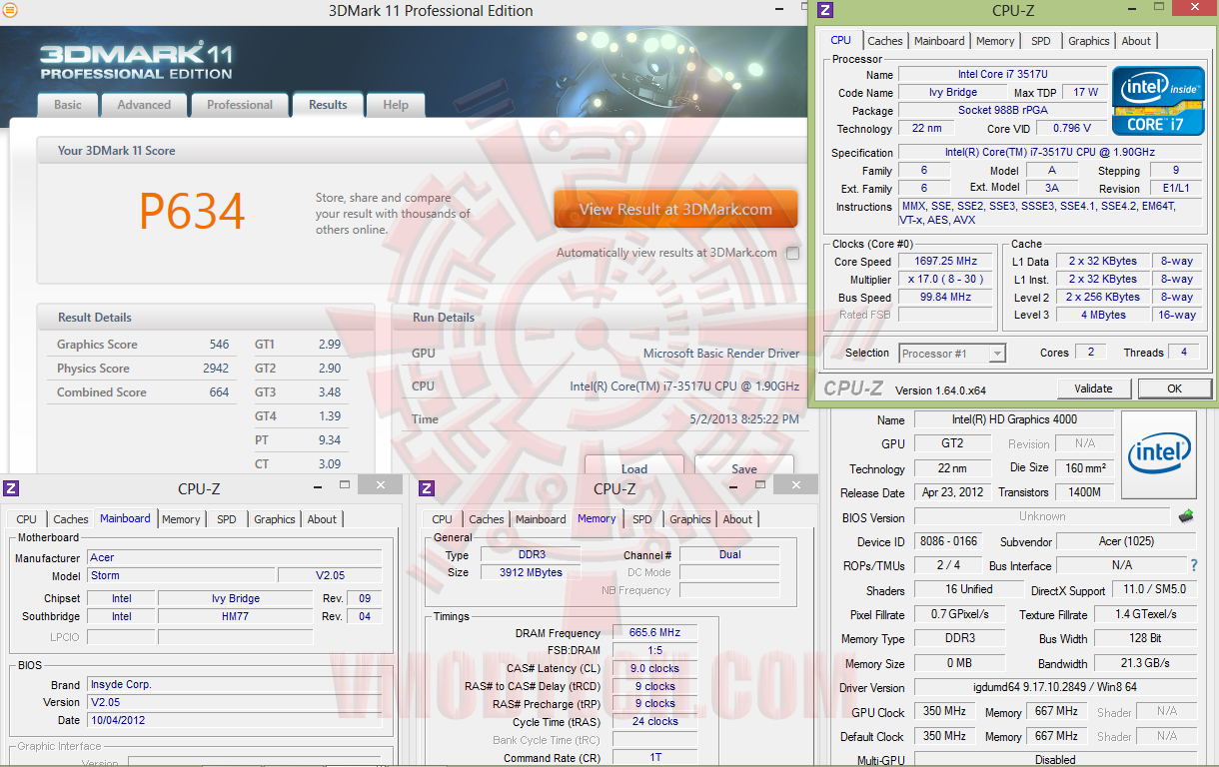The height and width of the screenshot is (767, 1219).
Task: Click the OK button in CPU-Z
Action: coord(1174,388)
